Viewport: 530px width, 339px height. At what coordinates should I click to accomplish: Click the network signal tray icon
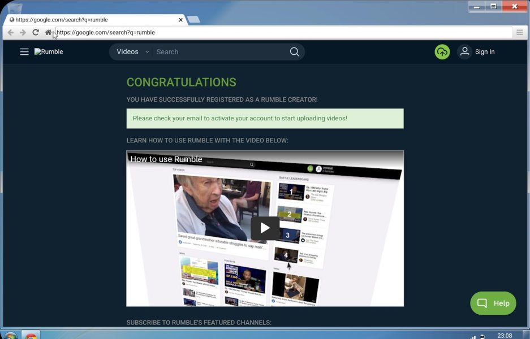point(473,337)
